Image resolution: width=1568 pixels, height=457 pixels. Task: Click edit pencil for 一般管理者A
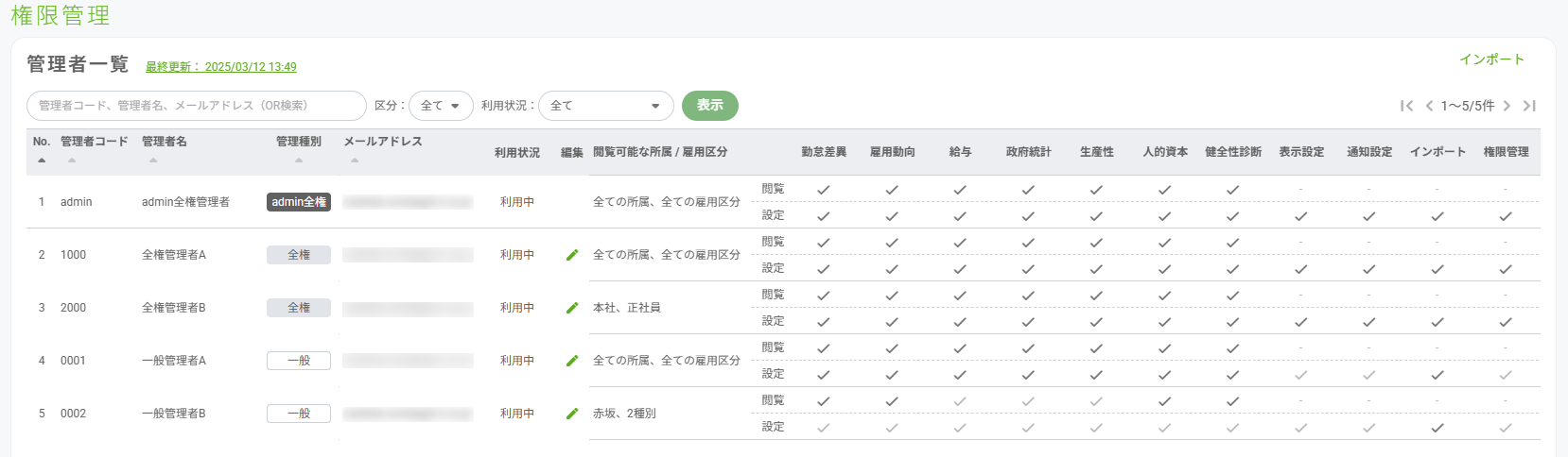[x=572, y=361]
